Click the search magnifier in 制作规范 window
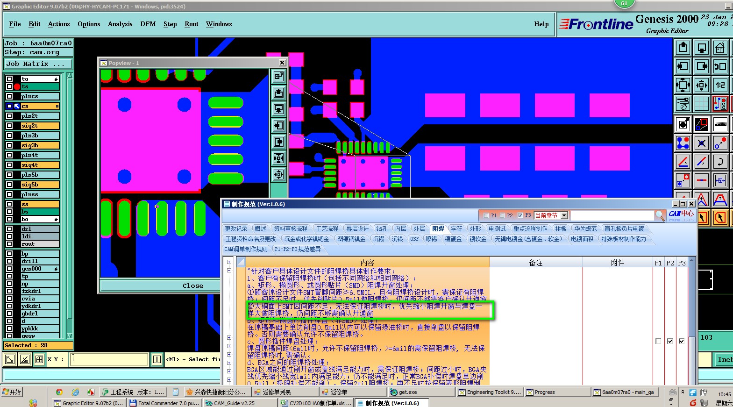 [x=660, y=215]
